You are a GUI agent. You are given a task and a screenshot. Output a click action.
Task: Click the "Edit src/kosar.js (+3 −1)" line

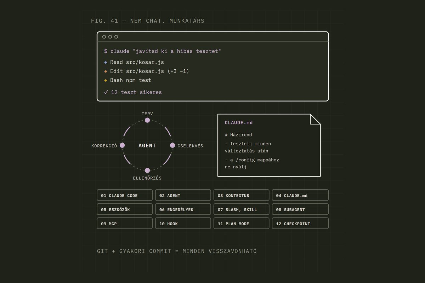click(x=149, y=71)
